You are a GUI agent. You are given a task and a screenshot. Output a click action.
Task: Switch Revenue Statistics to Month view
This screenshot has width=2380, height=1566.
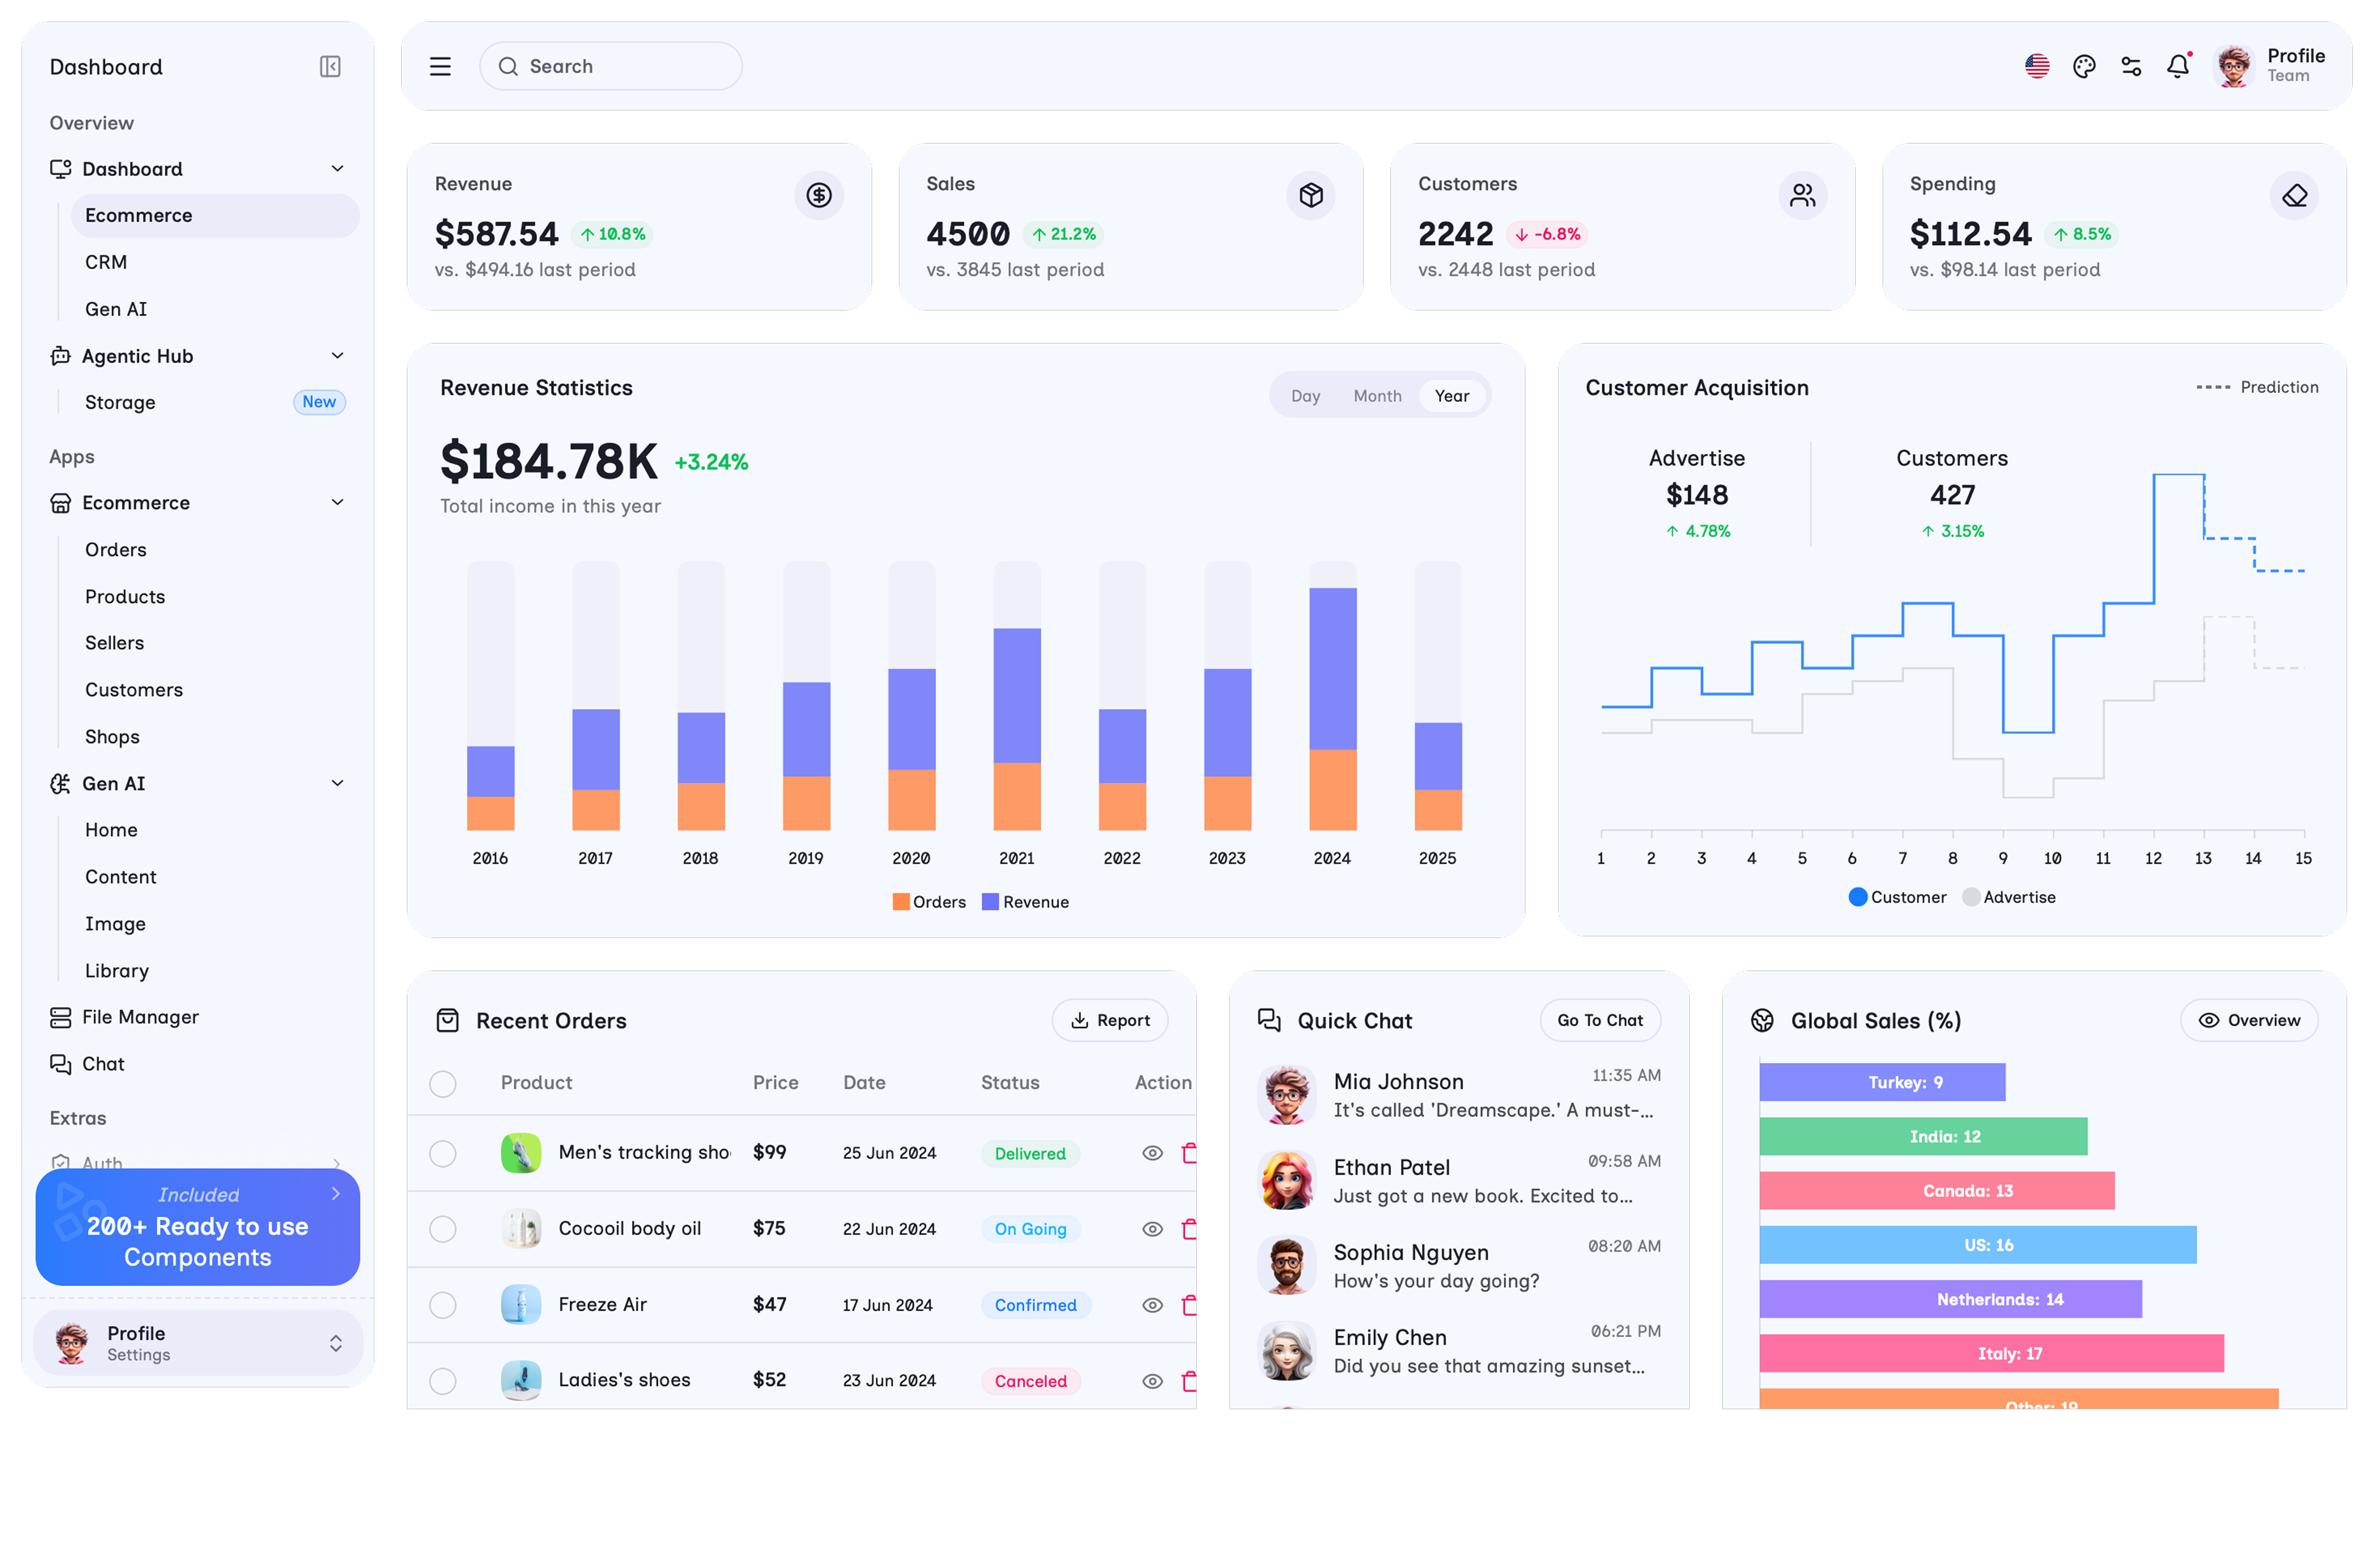pyautogui.click(x=1377, y=396)
